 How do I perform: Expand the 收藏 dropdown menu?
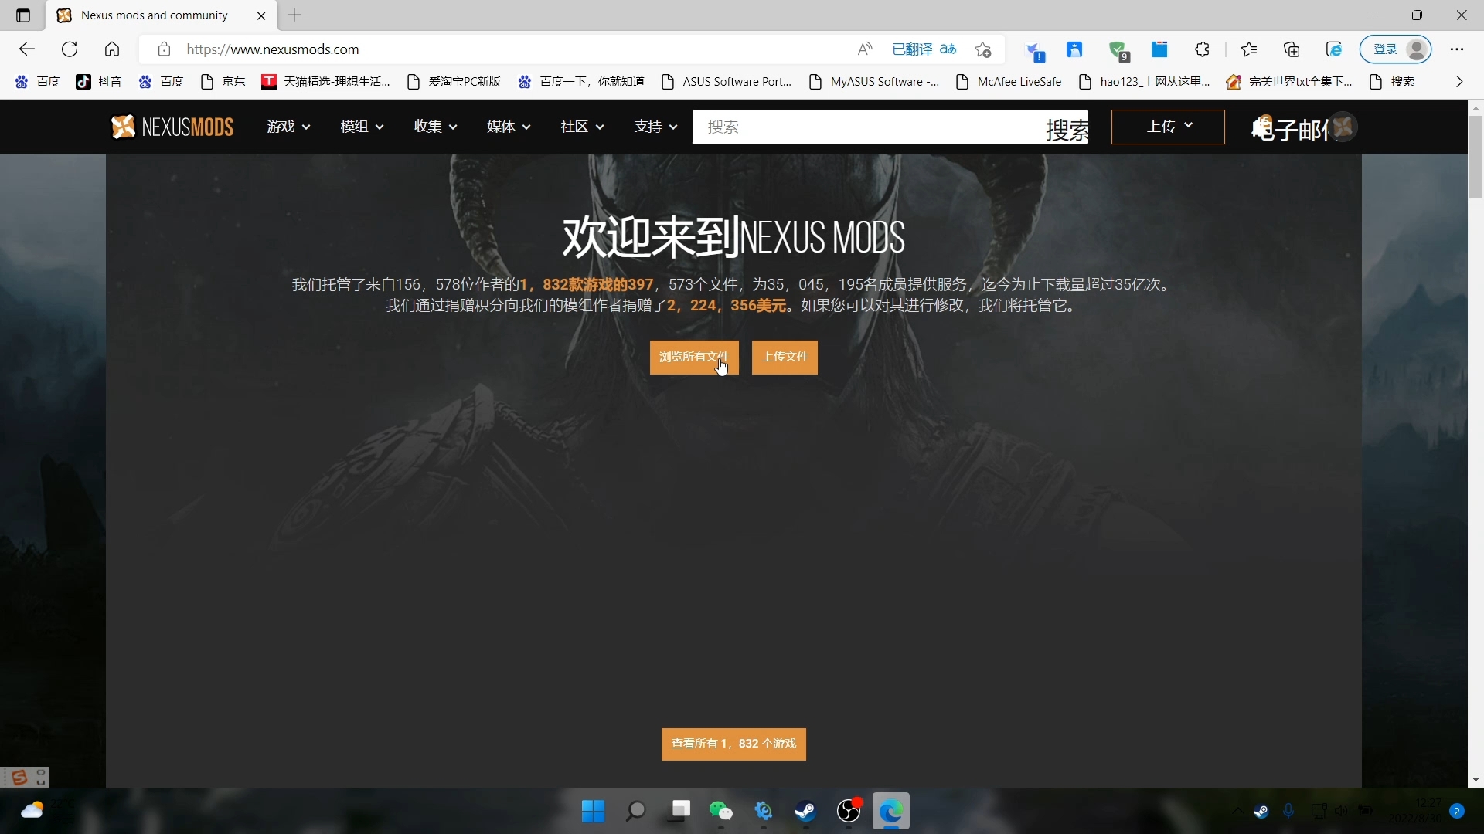[436, 127]
